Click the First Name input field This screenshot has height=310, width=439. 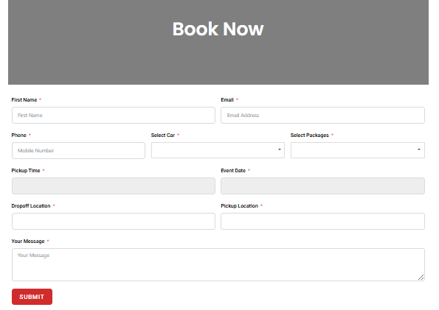[x=114, y=115]
